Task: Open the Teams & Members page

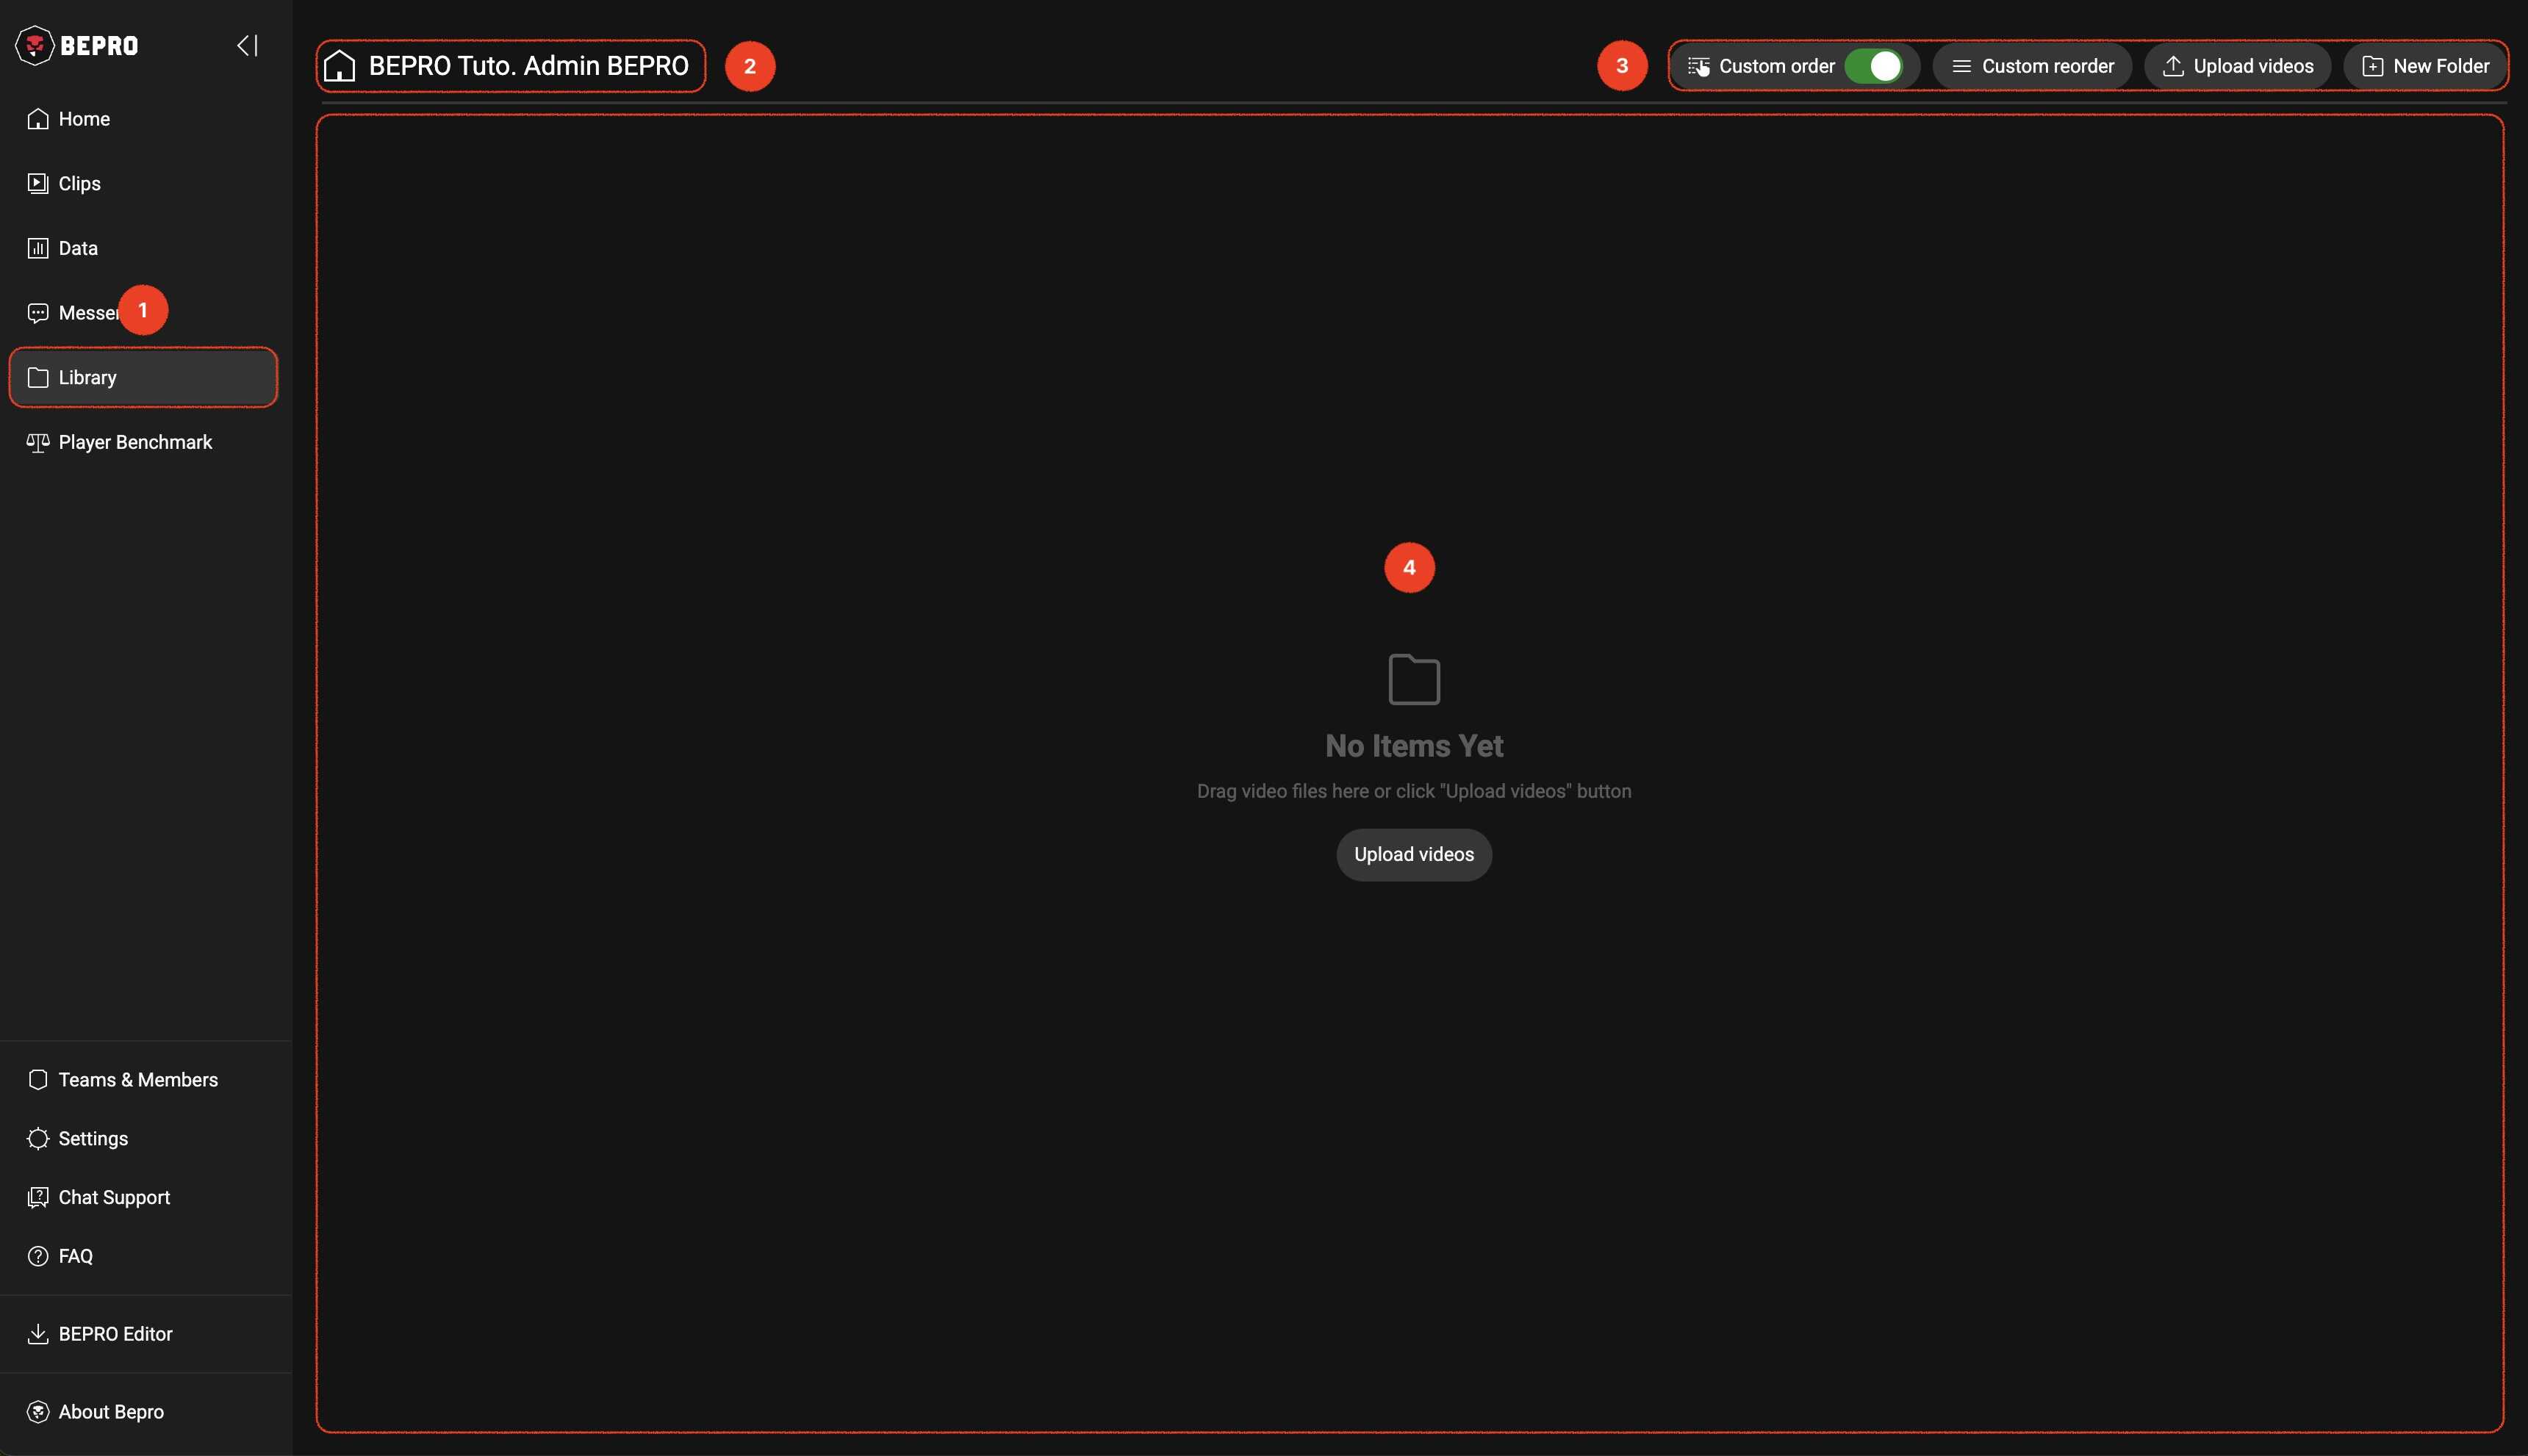Action: (x=137, y=1080)
